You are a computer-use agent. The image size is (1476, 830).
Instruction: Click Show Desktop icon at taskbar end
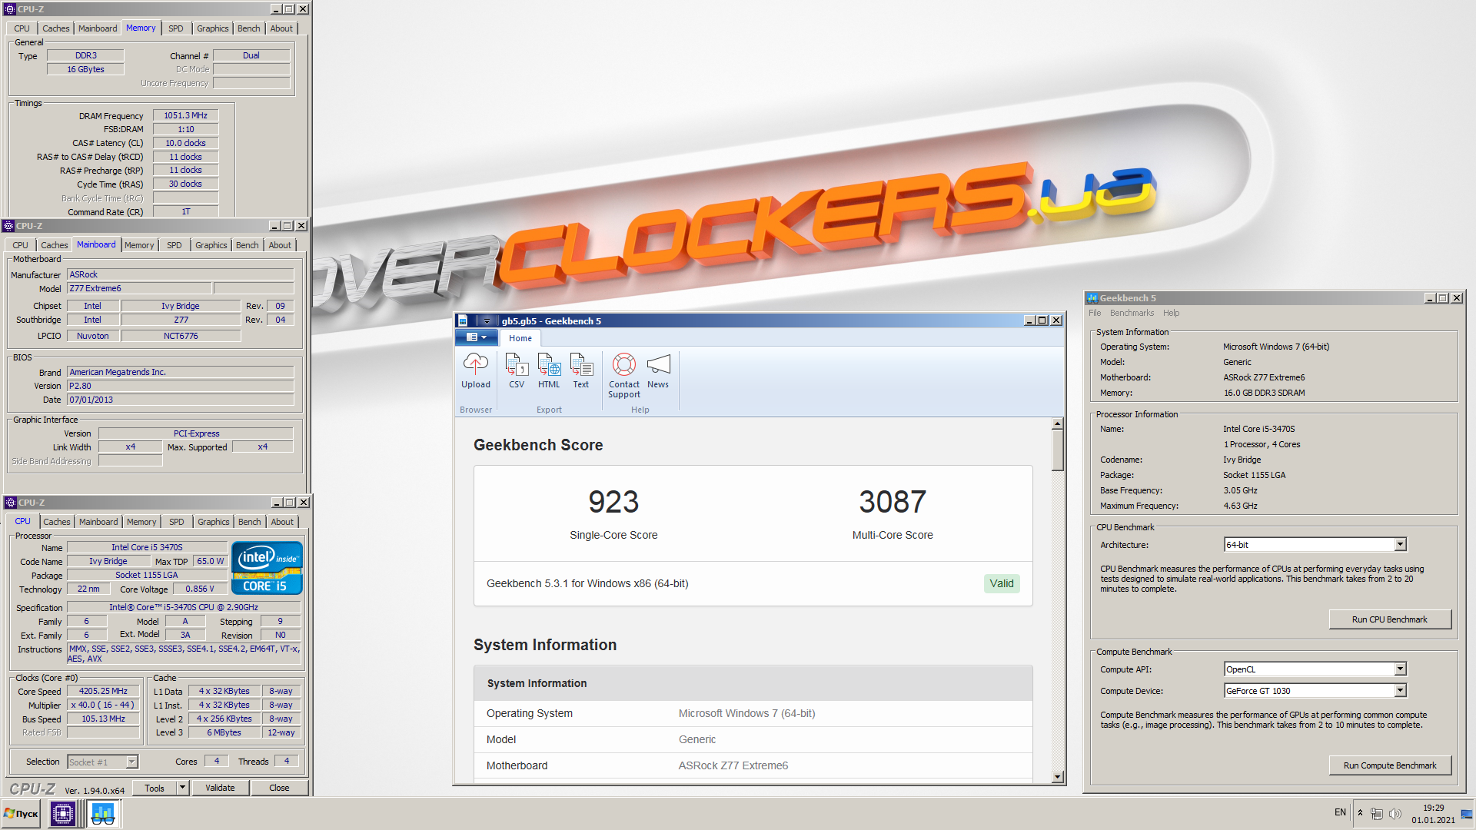click(1467, 814)
